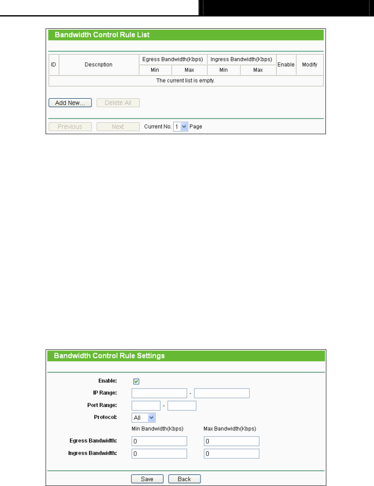
Task: Click the Egress Min Bandwidth field
Action: point(159,442)
